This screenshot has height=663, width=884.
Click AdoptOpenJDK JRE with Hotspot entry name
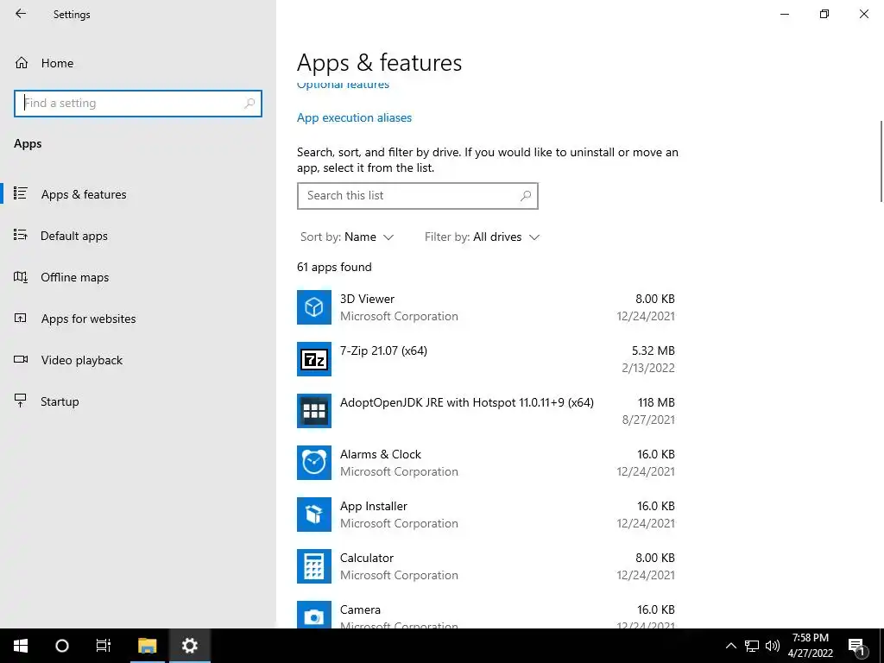(x=467, y=402)
